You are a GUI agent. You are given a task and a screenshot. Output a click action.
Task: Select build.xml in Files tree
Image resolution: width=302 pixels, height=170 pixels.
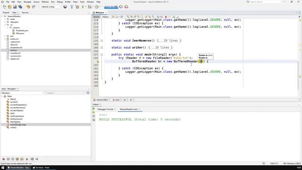[x=14, y=39]
